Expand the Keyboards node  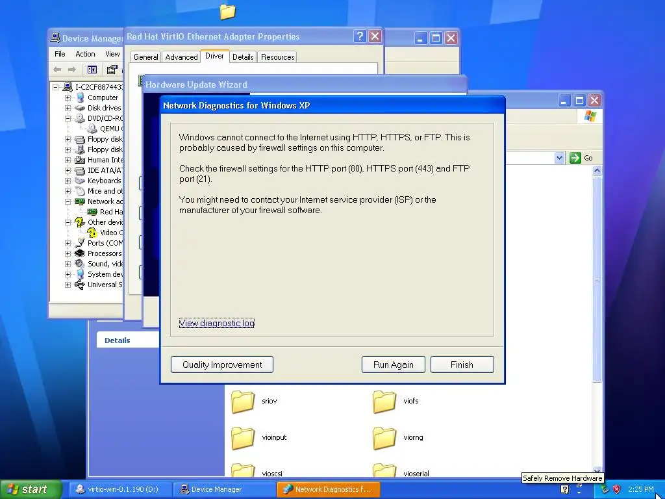coord(68,181)
